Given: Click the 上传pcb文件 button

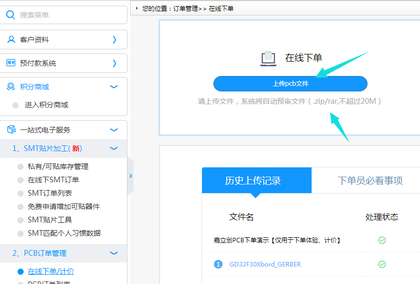Looking at the screenshot, I should [x=290, y=84].
